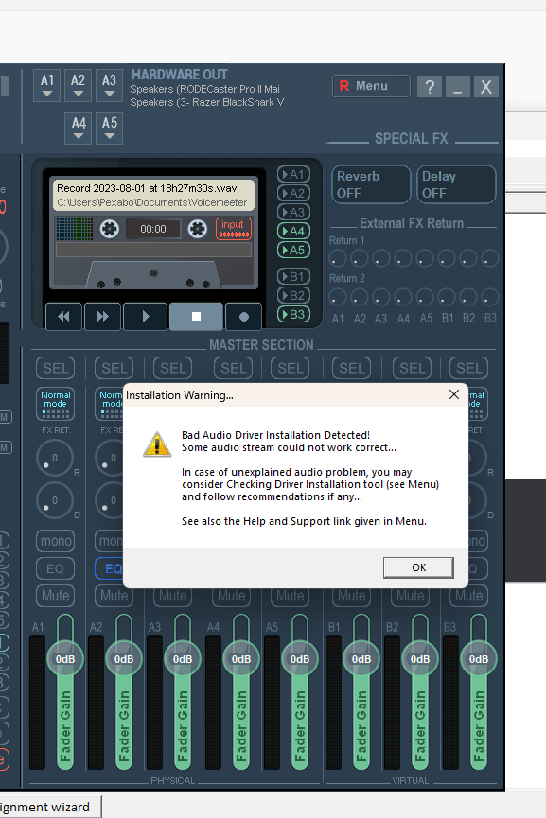Change A1 bus Normal mode setting
This screenshot has width=546, height=818.
click(55, 404)
